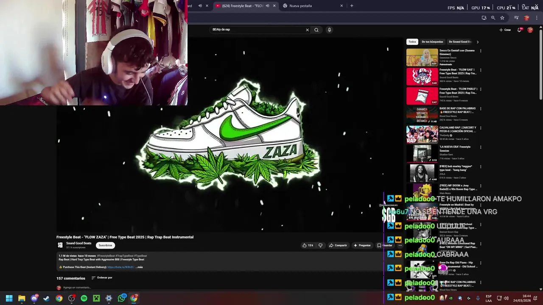Open bob marley reggae type beat thumbnail
This screenshot has width=543, height=305.
click(x=422, y=173)
